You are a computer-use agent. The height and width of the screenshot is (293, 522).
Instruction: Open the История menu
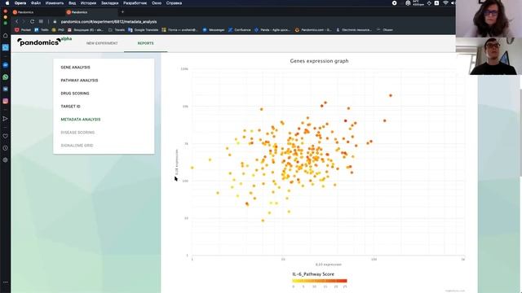coord(88,3)
